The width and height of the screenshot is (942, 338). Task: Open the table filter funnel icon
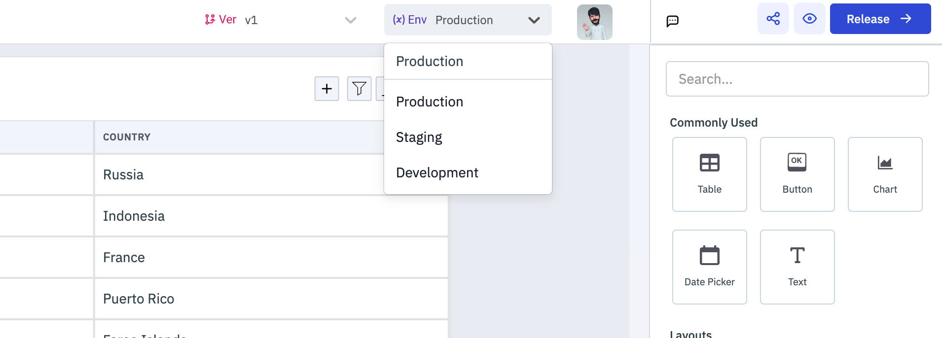click(x=359, y=89)
